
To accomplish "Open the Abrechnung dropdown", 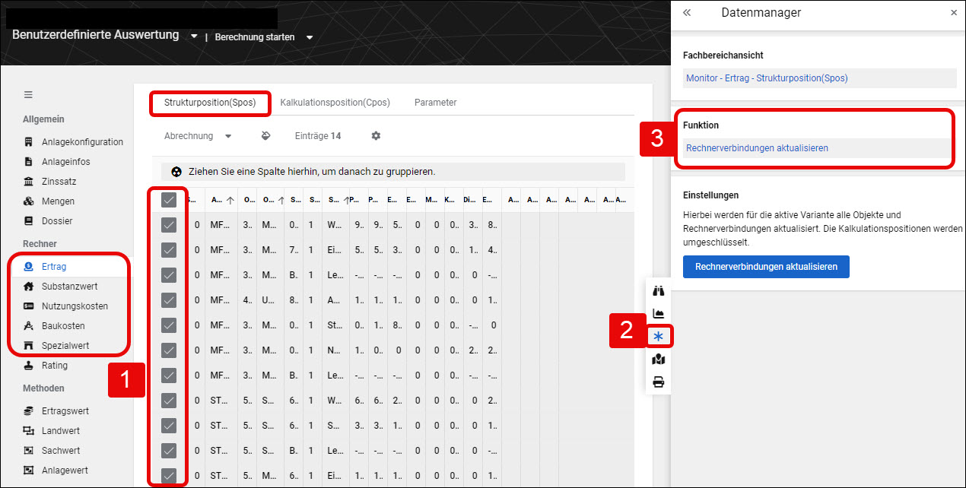I will click(199, 136).
